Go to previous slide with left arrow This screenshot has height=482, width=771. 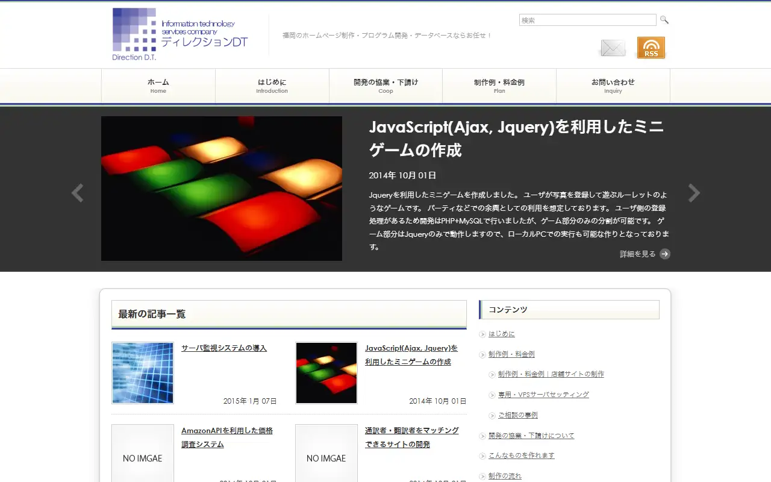[x=77, y=193]
